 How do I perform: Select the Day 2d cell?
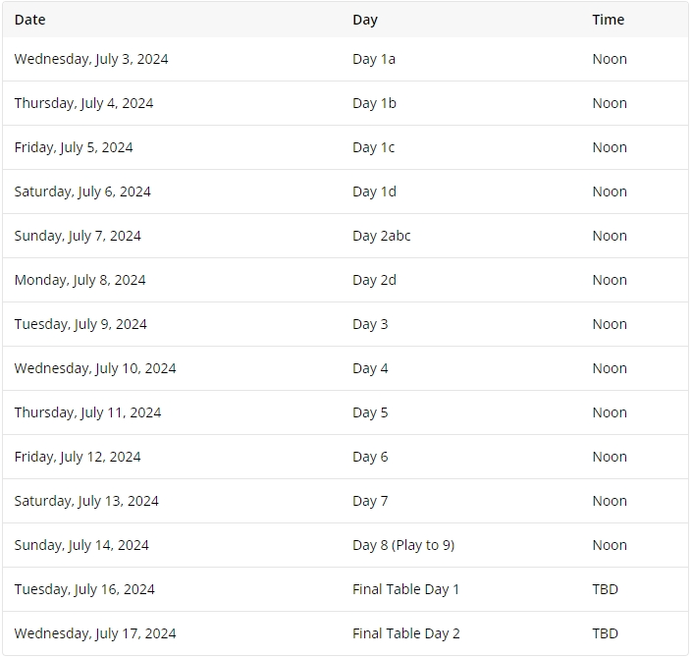[x=374, y=280]
